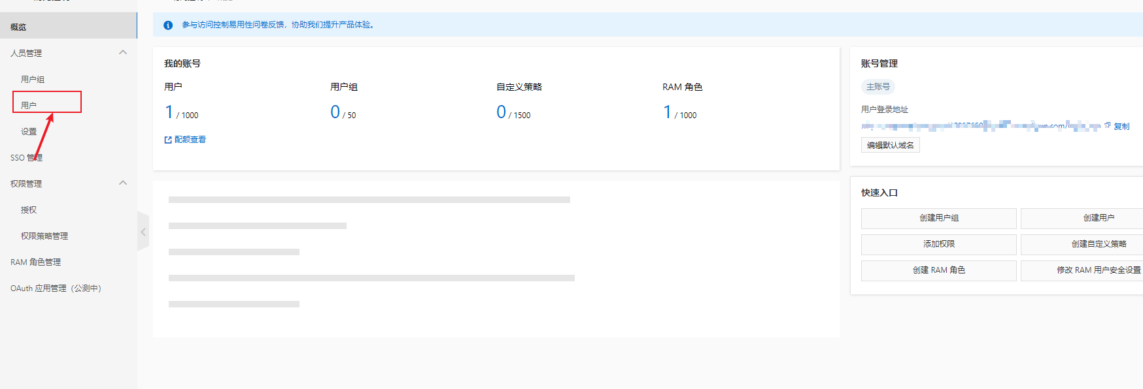The width and height of the screenshot is (1143, 389).
Task: Collapse the sidebar with the arrow handle
Action: [143, 231]
